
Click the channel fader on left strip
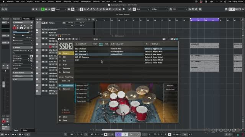(3, 84)
